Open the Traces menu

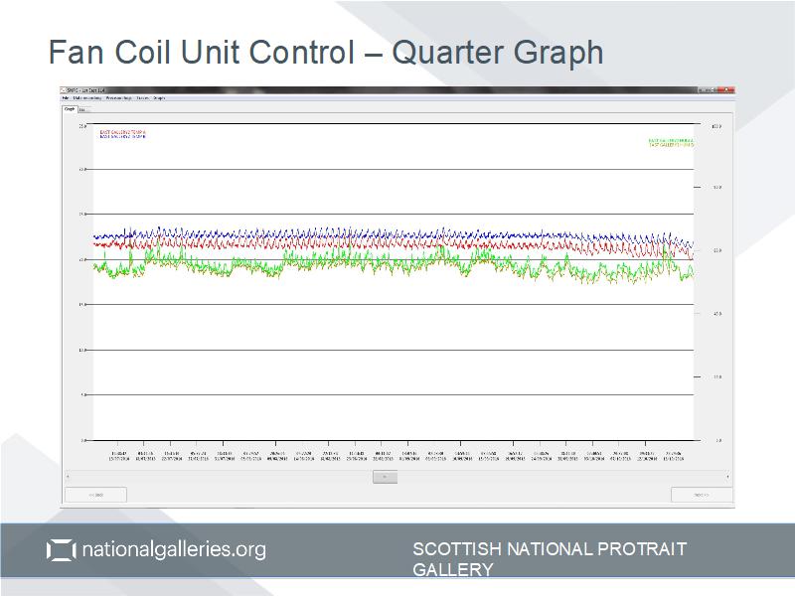[143, 98]
